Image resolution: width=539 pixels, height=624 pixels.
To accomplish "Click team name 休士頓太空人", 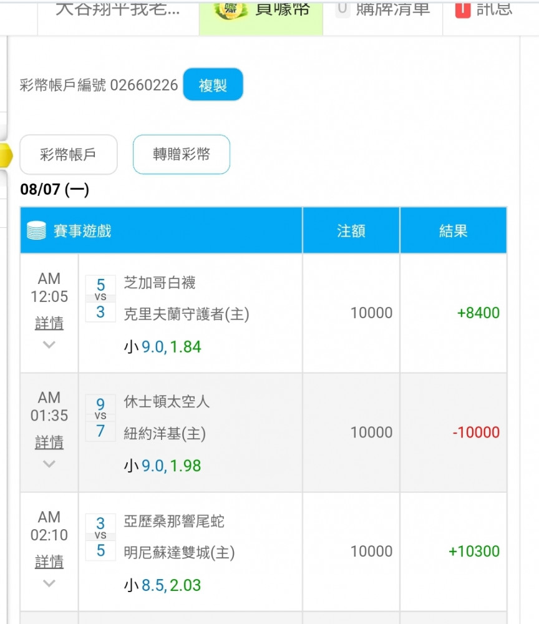I will [x=167, y=401].
